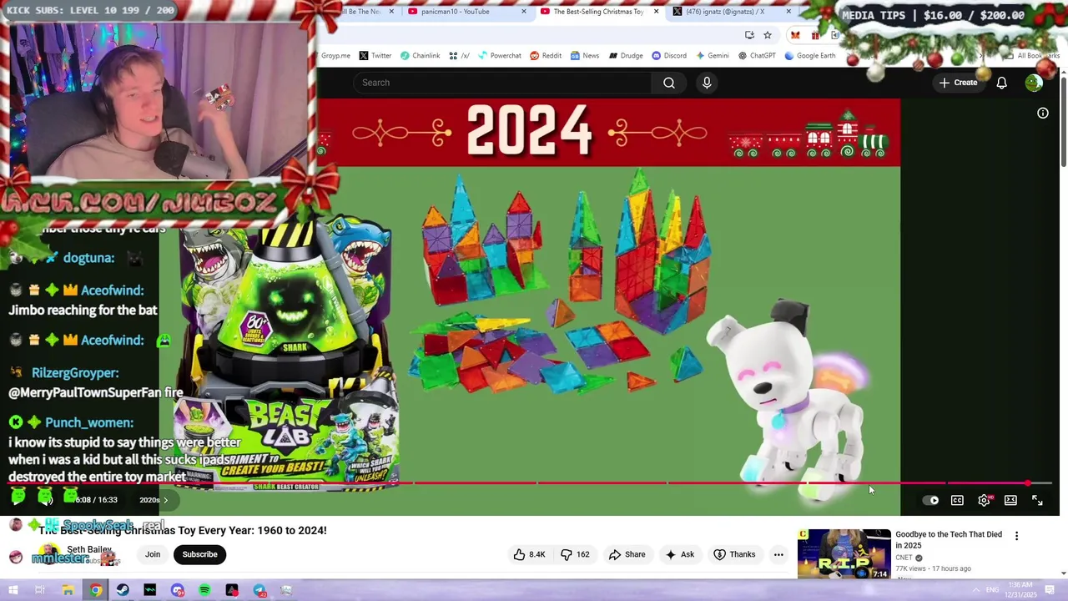Screen dimensions: 1068x601
Task: Open Goodbye to the Tech video thumbnail
Action: [844, 554]
